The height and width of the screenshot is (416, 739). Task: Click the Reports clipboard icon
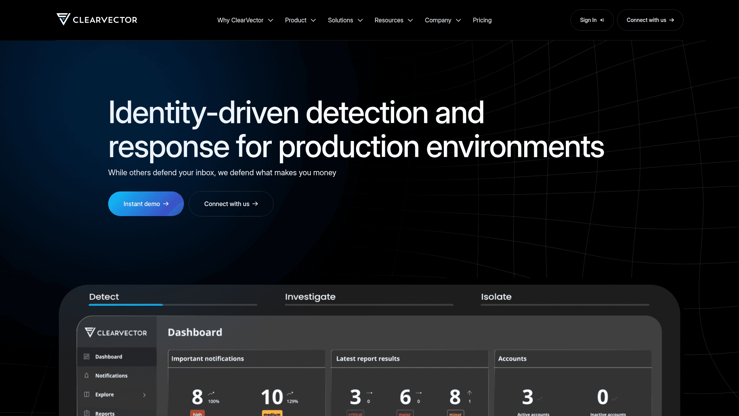click(x=87, y=413)
